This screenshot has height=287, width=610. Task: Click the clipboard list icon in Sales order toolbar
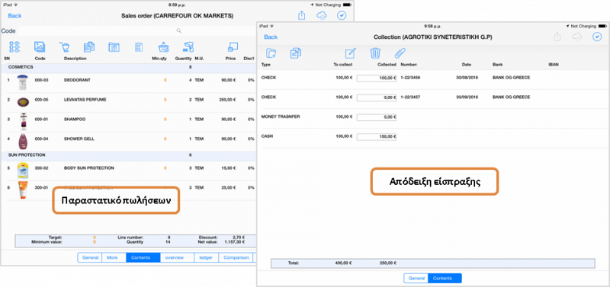pos(139,47)
